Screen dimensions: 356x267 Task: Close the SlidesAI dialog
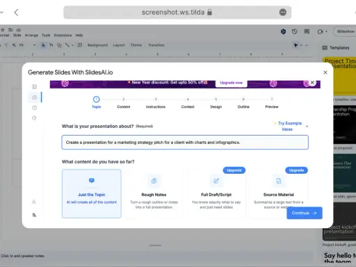click(325, 72)
